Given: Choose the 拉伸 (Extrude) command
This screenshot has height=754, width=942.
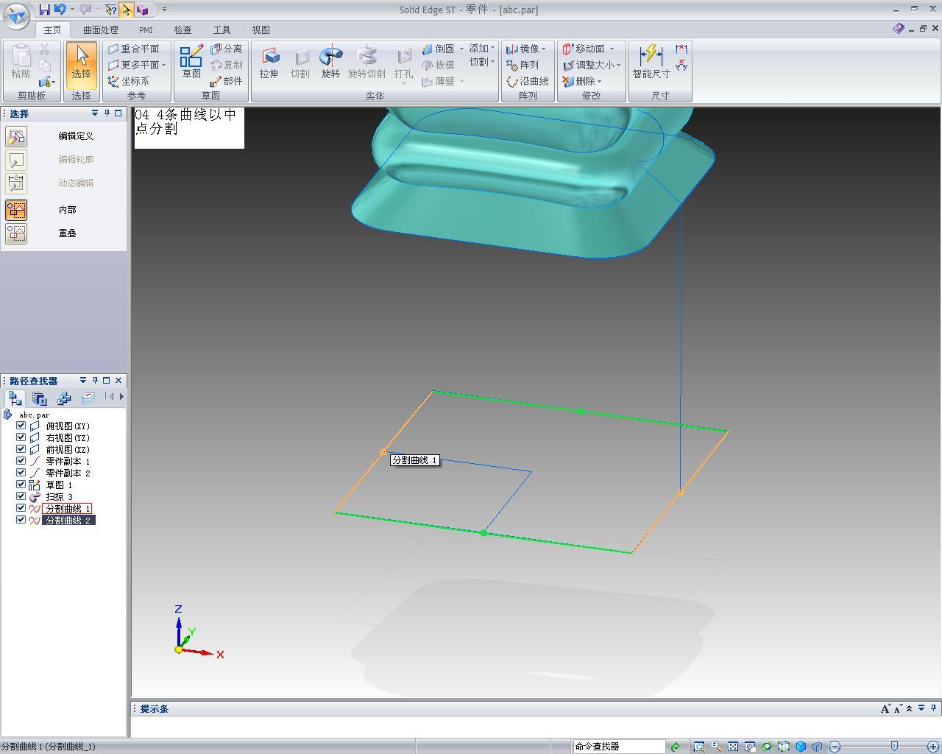Looking at the screenshot, I should tap(269, 64).
